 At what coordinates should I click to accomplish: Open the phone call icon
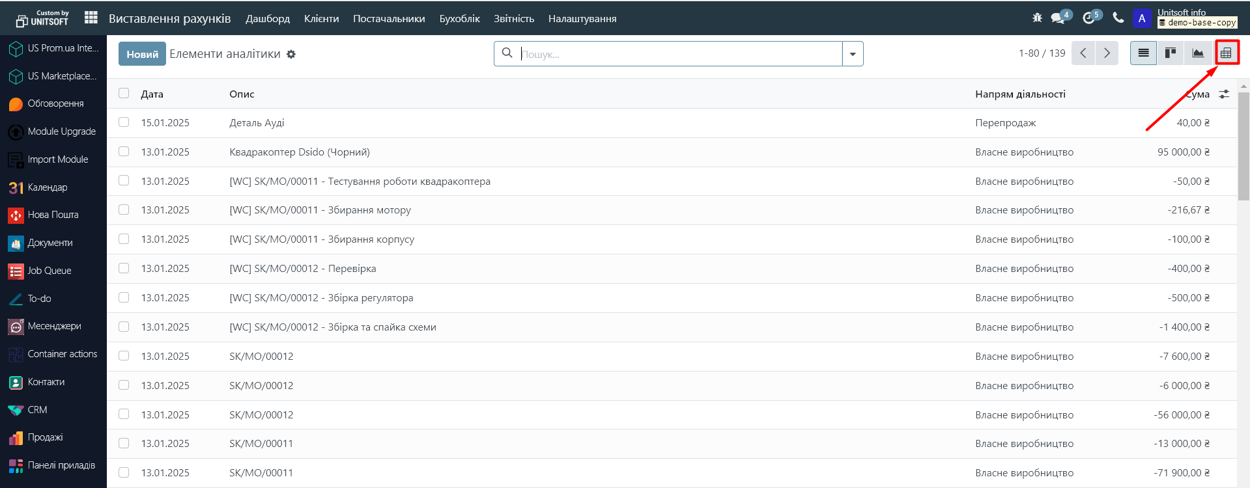point(1118,18)
